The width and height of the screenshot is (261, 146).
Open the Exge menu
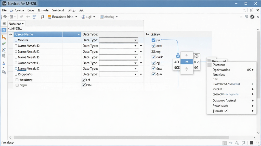pyautogui.click(x=31, y=10)
